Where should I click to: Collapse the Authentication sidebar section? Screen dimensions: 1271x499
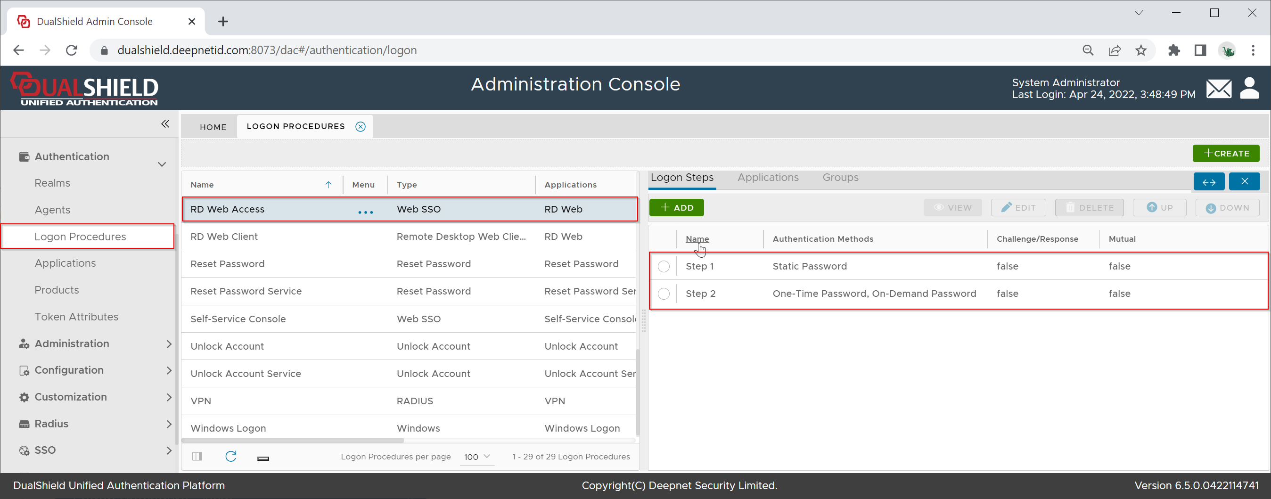161,164
